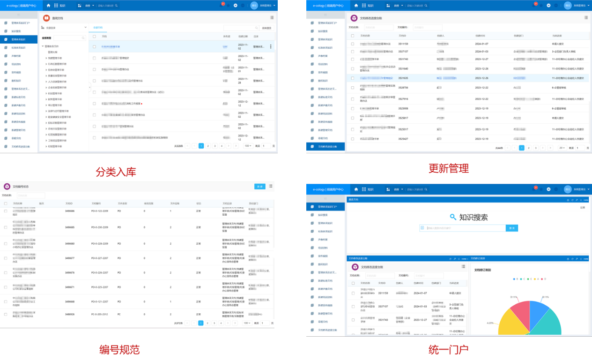
Task: Click the user avatar in the 统一门户 header
Action: (568, 189)
